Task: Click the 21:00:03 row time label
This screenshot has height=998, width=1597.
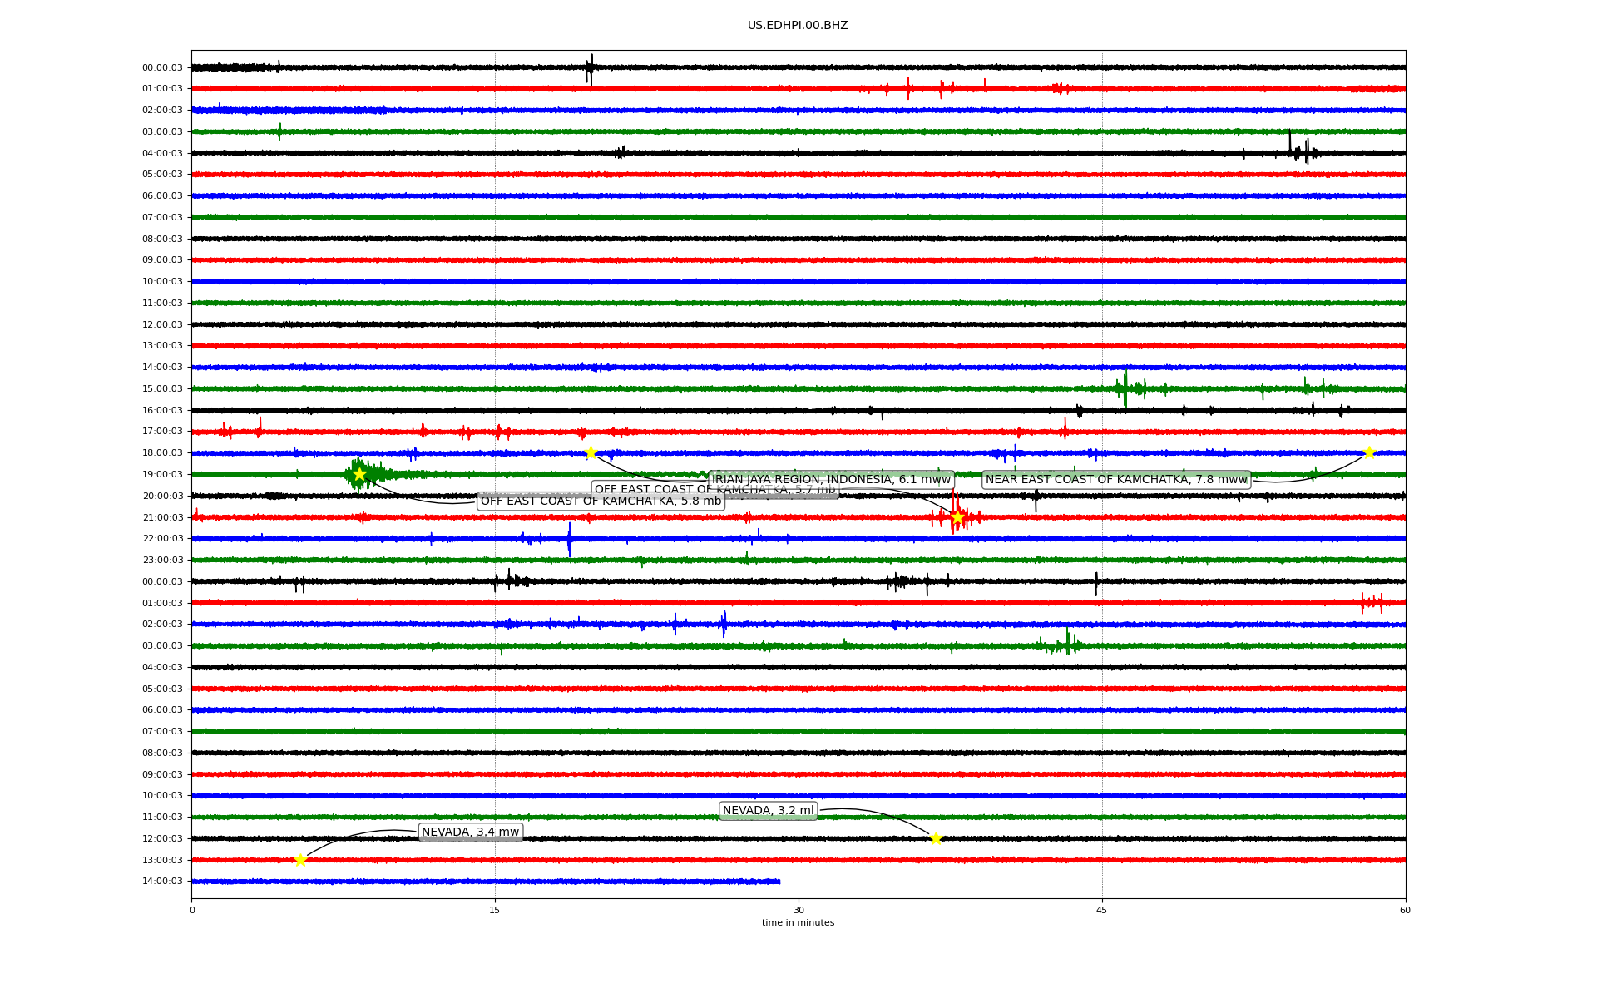Action: (162, 517)
